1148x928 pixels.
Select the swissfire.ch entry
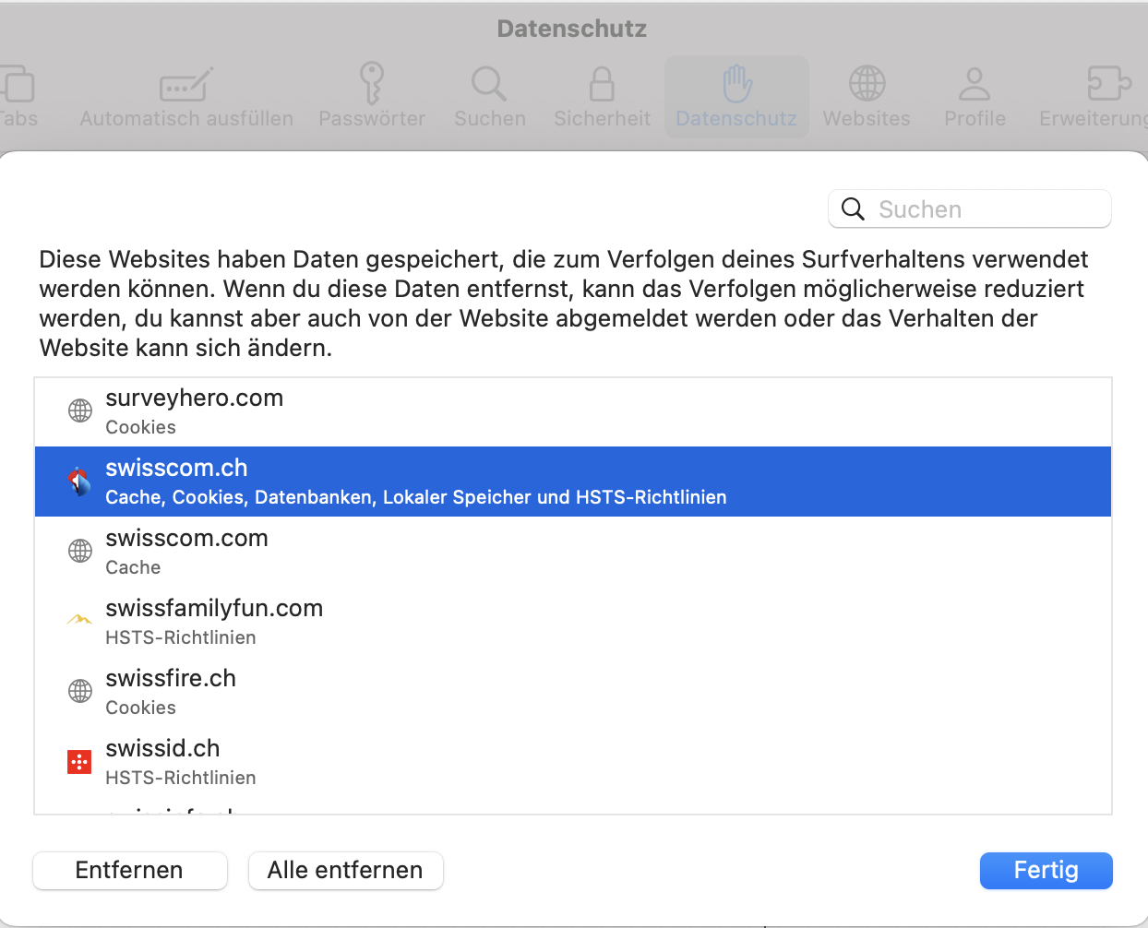pos(573,692)
